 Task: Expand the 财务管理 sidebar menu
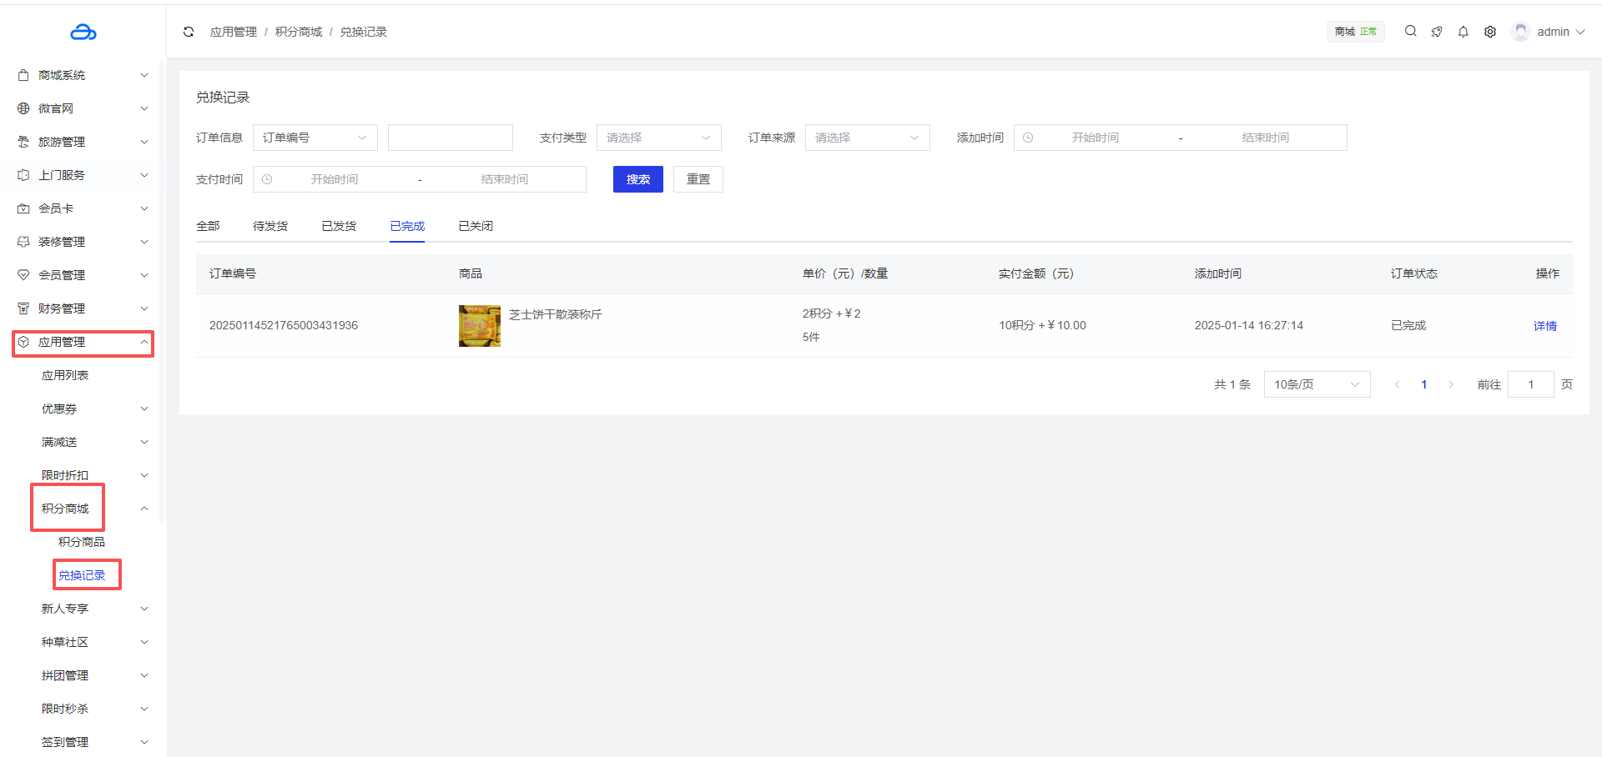click(83, 308)
